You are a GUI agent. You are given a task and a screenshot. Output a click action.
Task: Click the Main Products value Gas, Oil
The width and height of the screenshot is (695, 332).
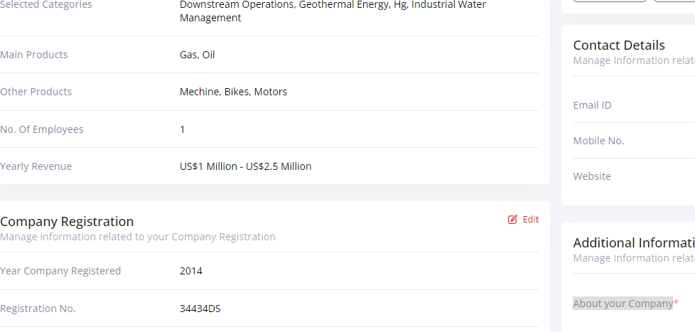(197, 55)
